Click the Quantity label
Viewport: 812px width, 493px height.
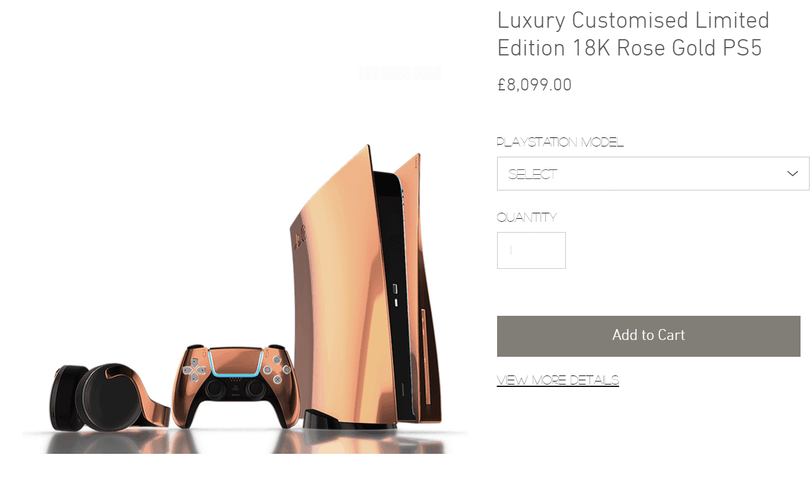tap(527, 218)
